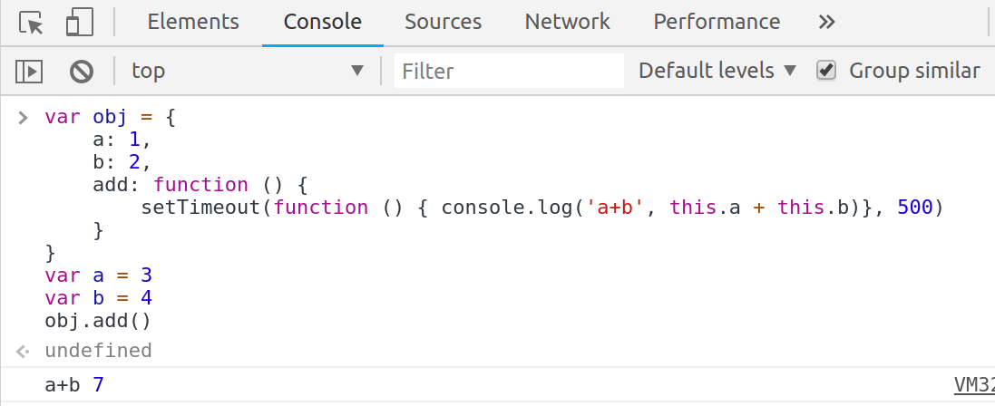Open the Network tab
The width and height of the screenshot is (995, 406).
[x=568, y=23]
